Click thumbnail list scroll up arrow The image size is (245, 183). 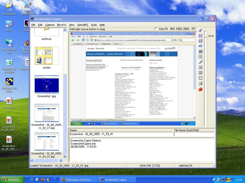tap(65, 30)
